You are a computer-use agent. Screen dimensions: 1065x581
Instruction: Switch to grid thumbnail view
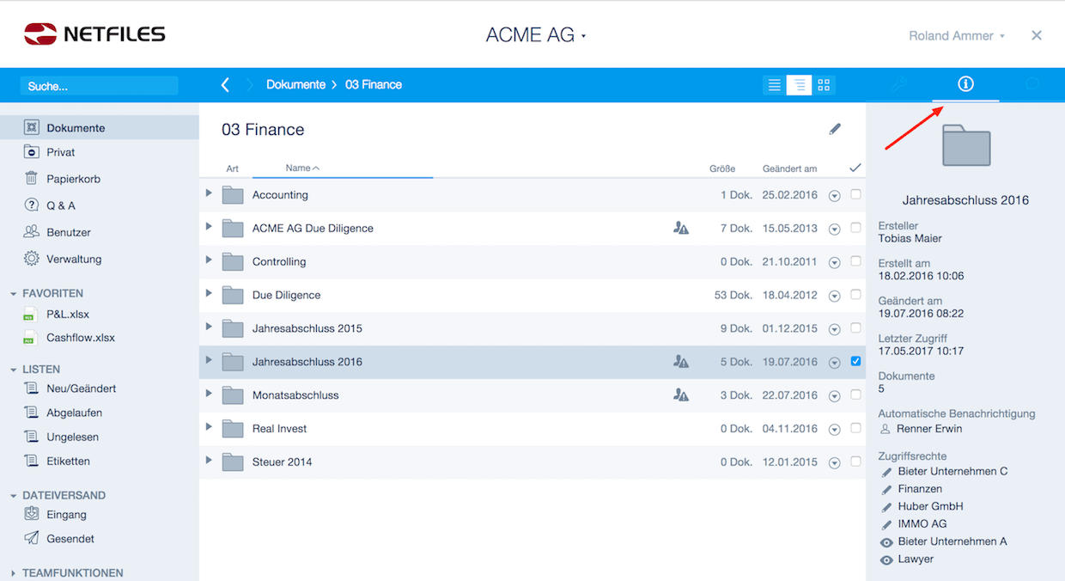point(824,85)
